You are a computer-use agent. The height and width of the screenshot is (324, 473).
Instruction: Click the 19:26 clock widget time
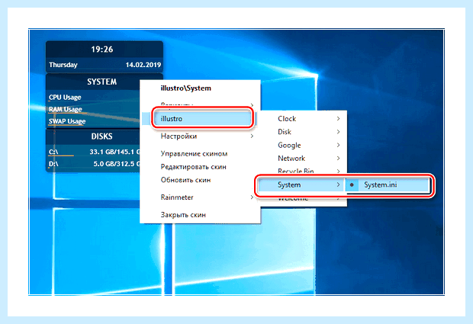[102, 49]
